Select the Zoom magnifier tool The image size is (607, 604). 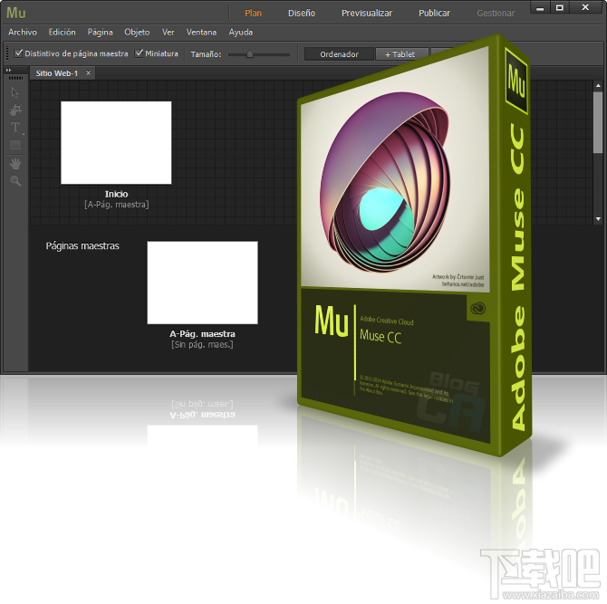pyautogui.click(x=15, y=181)
